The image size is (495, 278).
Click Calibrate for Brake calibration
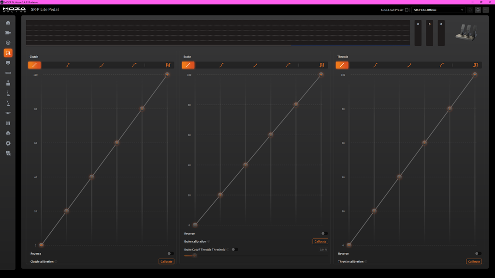click(x=320, y=241)
